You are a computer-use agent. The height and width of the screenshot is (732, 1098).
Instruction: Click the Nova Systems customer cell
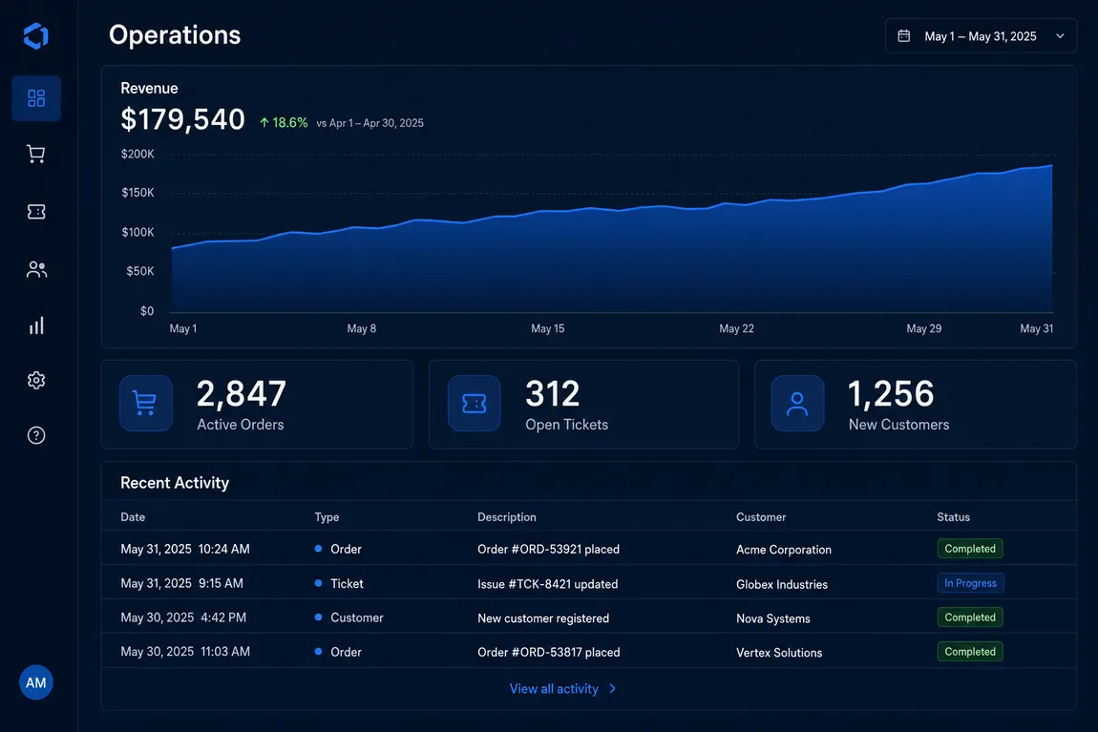coord(773,617)
